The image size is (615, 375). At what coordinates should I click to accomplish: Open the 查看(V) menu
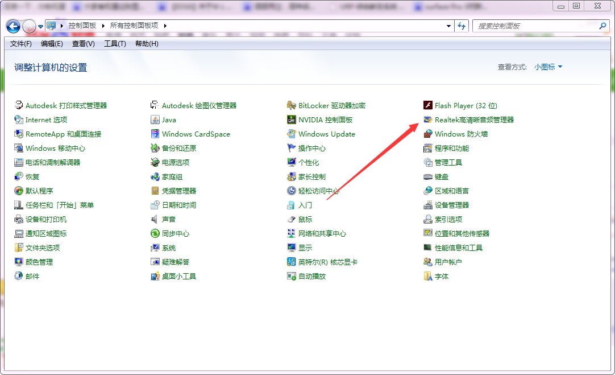point(82,44)
